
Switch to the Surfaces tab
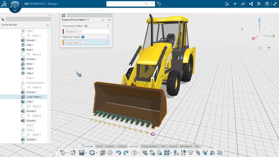[122, 146]
